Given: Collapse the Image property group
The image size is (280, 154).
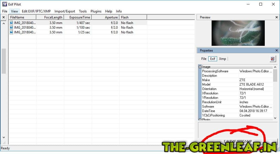Looking at the screenshot, I should [x=200, y=67].
